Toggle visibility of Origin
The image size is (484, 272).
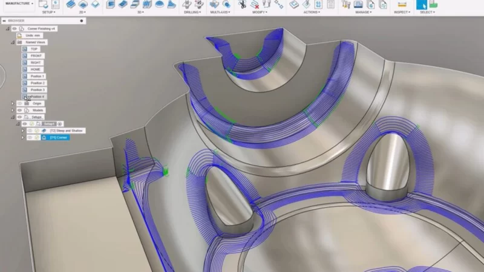pos(20,103)
